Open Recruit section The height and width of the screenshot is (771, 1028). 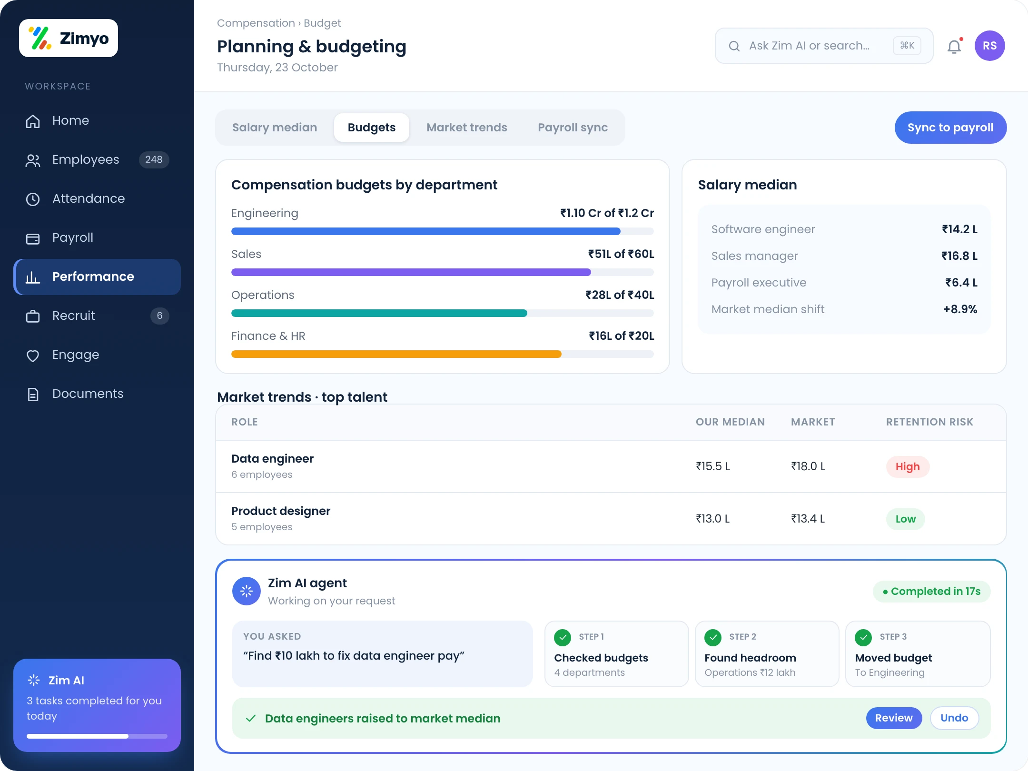tap(97, 316)
